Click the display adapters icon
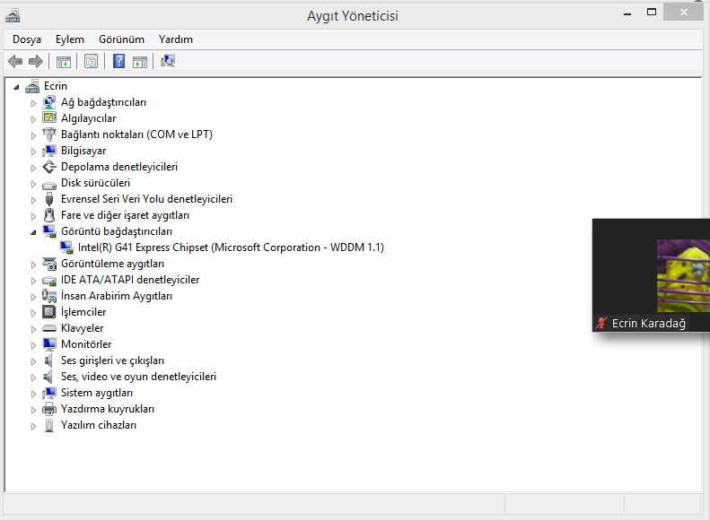 coord(48,231)
